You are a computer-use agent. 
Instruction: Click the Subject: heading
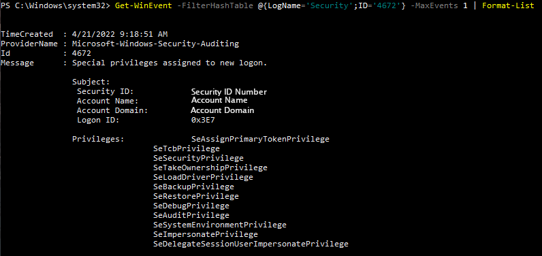(x=91, y=82)
